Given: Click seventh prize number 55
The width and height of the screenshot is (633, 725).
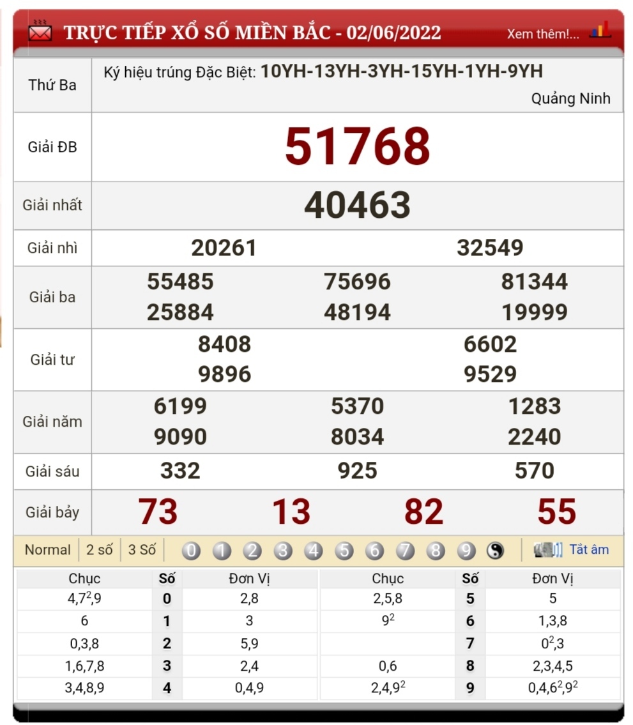Looking at the screenshot, I should pyautogui.click(x=557, y=512).
